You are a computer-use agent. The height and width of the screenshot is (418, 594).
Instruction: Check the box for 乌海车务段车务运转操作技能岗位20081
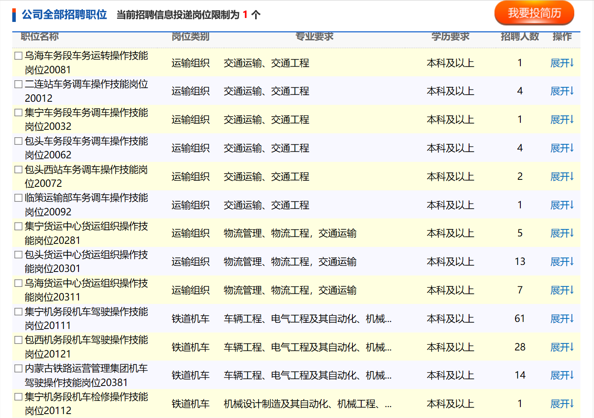click(x=18, y=56)
